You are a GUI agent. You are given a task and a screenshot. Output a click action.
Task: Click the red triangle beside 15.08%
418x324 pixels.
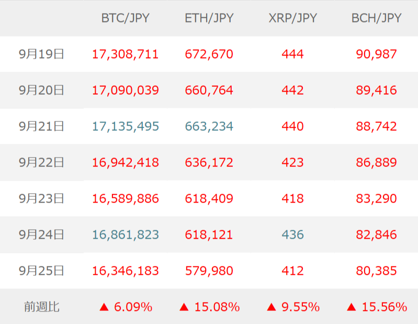tap(184, 307)
